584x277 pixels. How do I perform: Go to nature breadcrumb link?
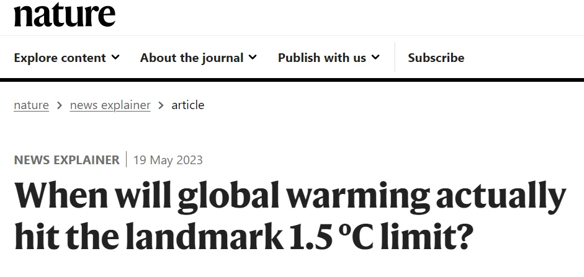(31, 105)
